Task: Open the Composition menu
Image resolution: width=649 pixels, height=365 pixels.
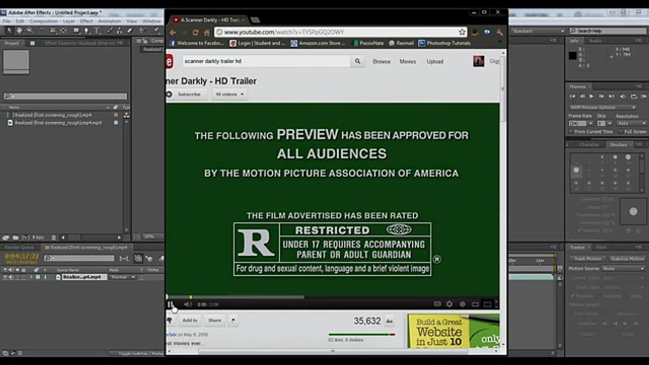Action: (x=44, y=21)
